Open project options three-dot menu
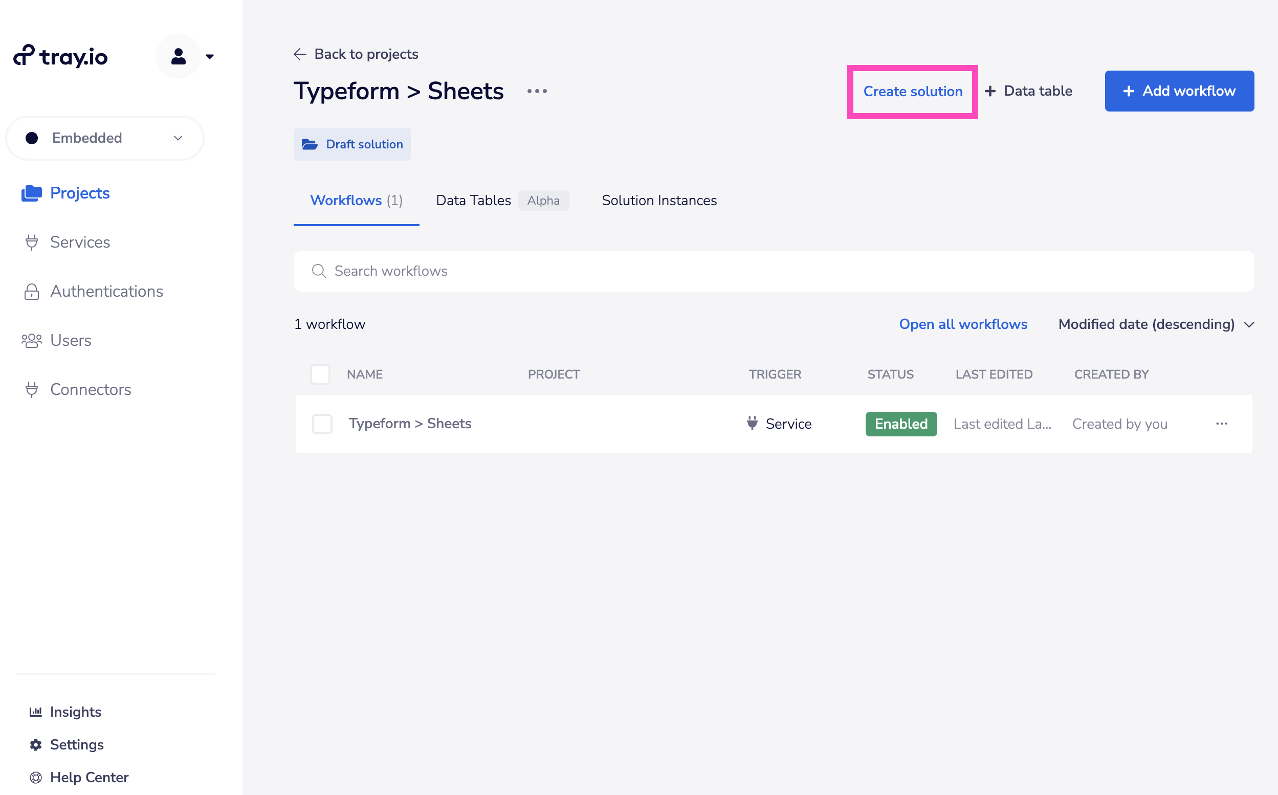The height and width of the screenshot is (795, 1278). click(537, 91)
